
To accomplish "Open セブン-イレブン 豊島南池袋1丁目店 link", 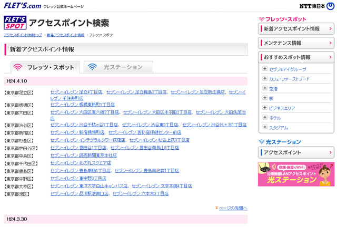I will click(147, 171).
